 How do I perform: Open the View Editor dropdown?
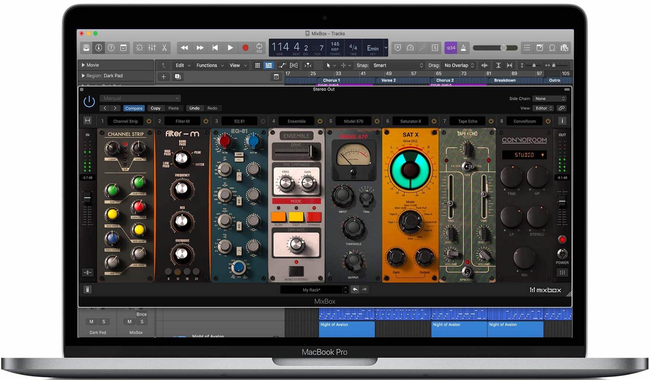544,108
